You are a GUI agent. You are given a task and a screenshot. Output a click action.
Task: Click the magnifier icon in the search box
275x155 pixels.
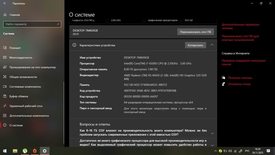pyautogui.click(x=58, y=24)
